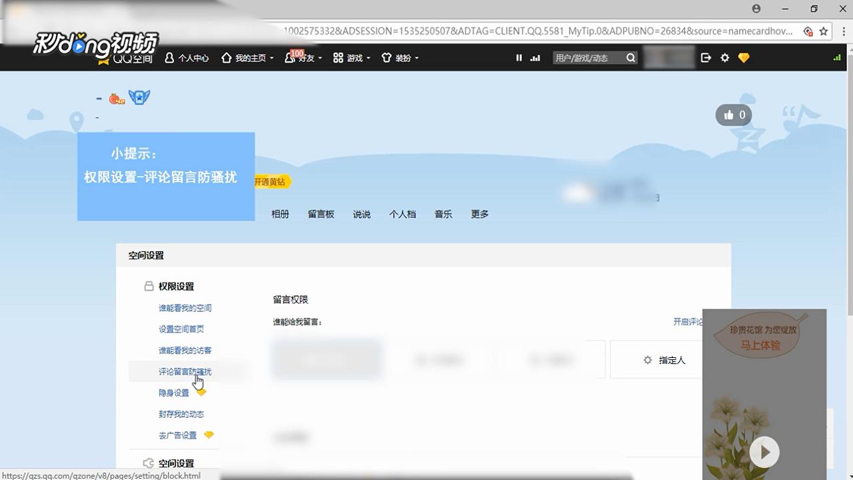
Task: Expand the 游戏 dropdown menu
Action: pos(353,58)
